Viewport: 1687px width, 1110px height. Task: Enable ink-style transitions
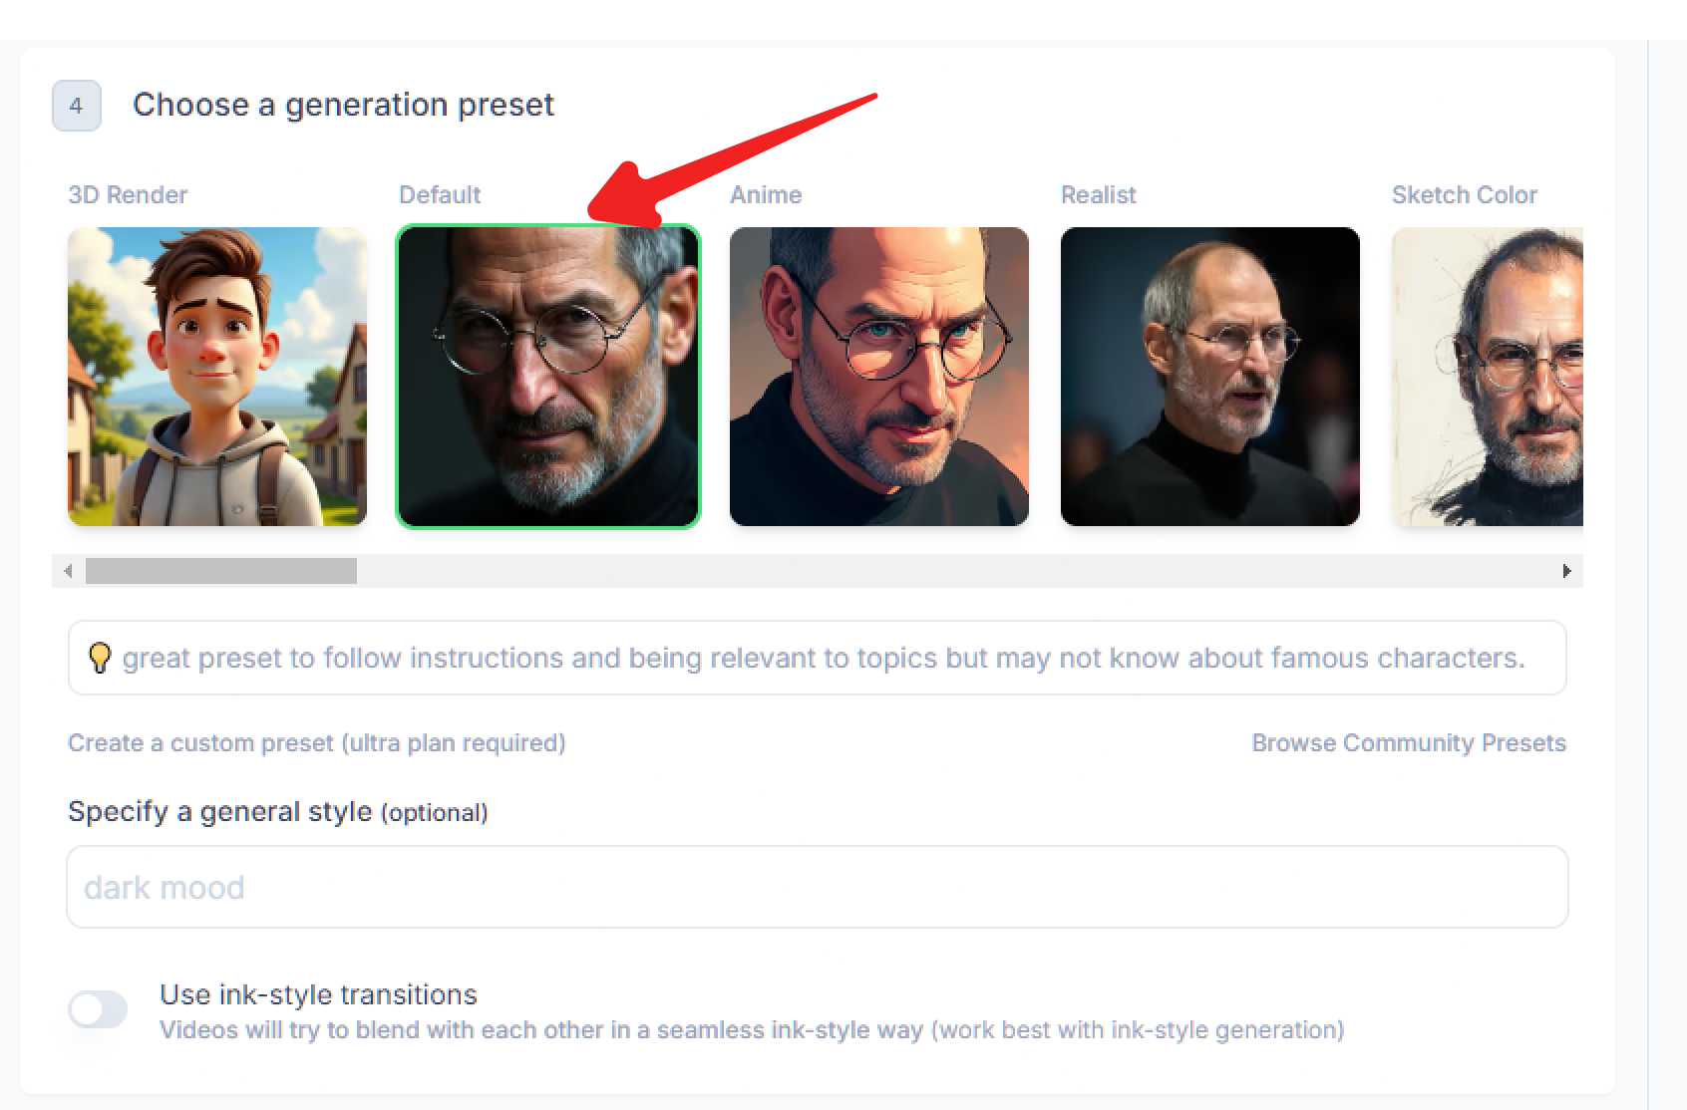98,1009
